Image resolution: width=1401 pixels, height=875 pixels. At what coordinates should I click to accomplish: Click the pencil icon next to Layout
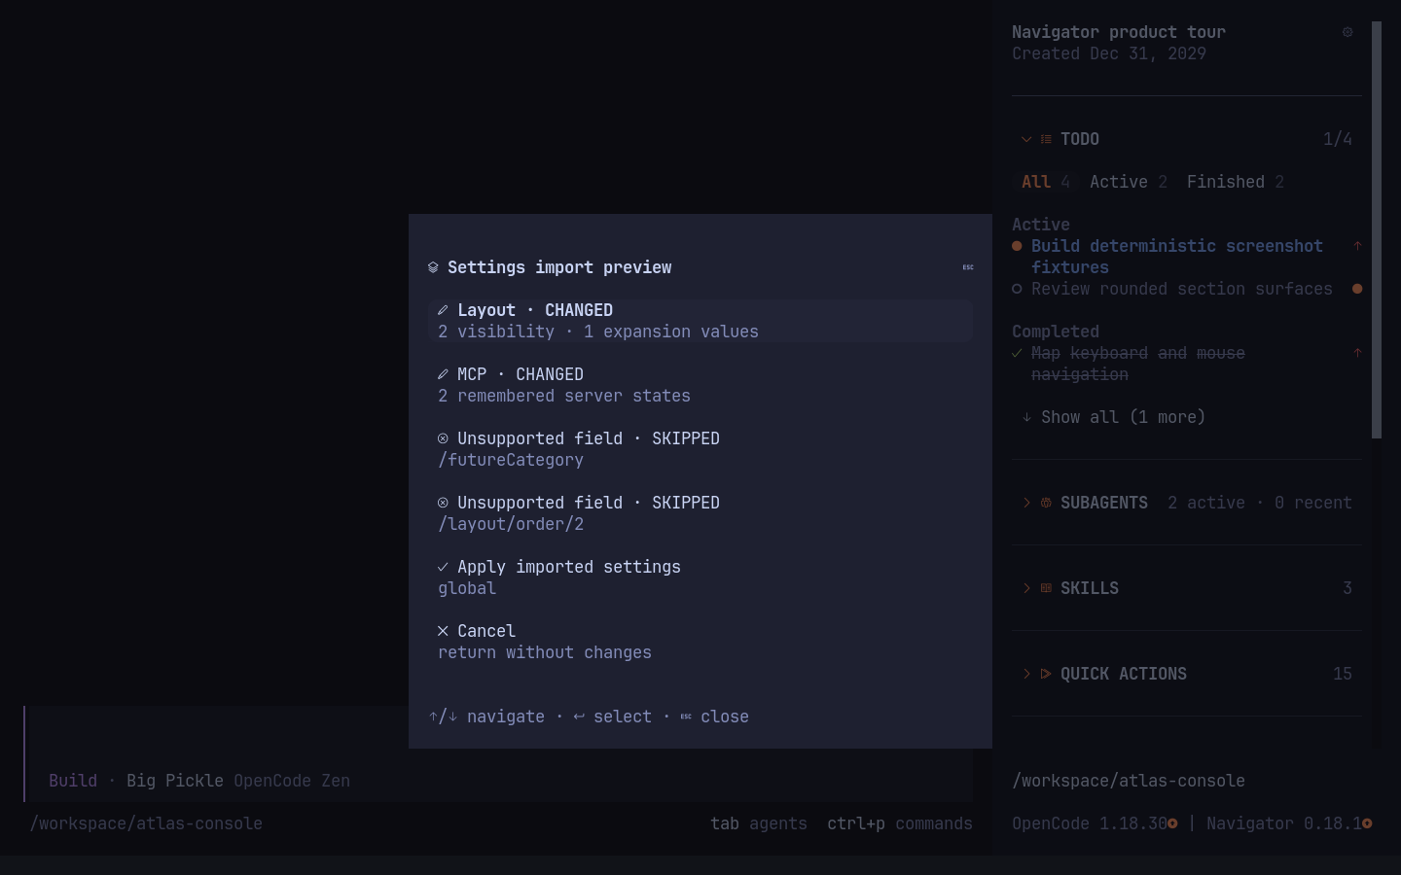click(443, 310)
